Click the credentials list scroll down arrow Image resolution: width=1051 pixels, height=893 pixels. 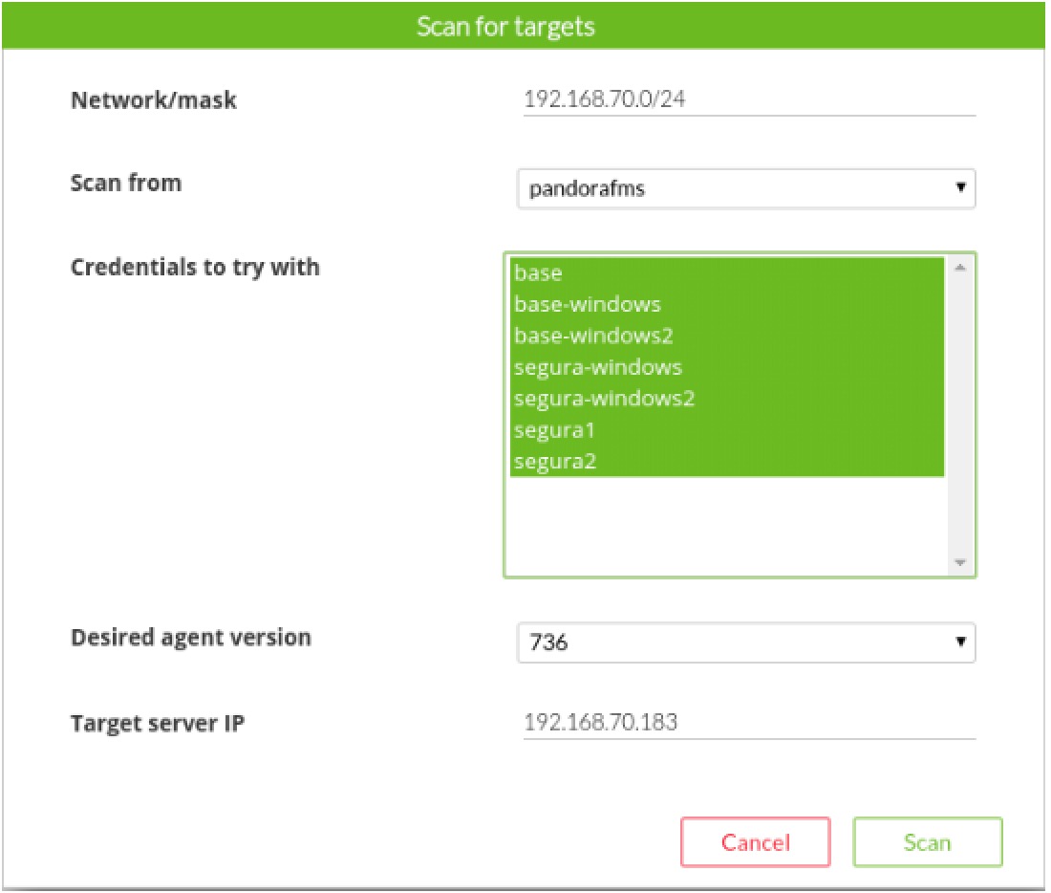(x=960, y=562)
